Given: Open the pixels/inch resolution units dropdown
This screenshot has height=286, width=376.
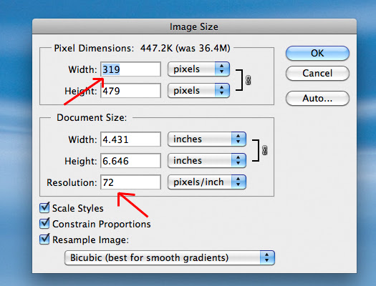Looking at the screenshot, I should pyautogui.click(x=207, y=182).
